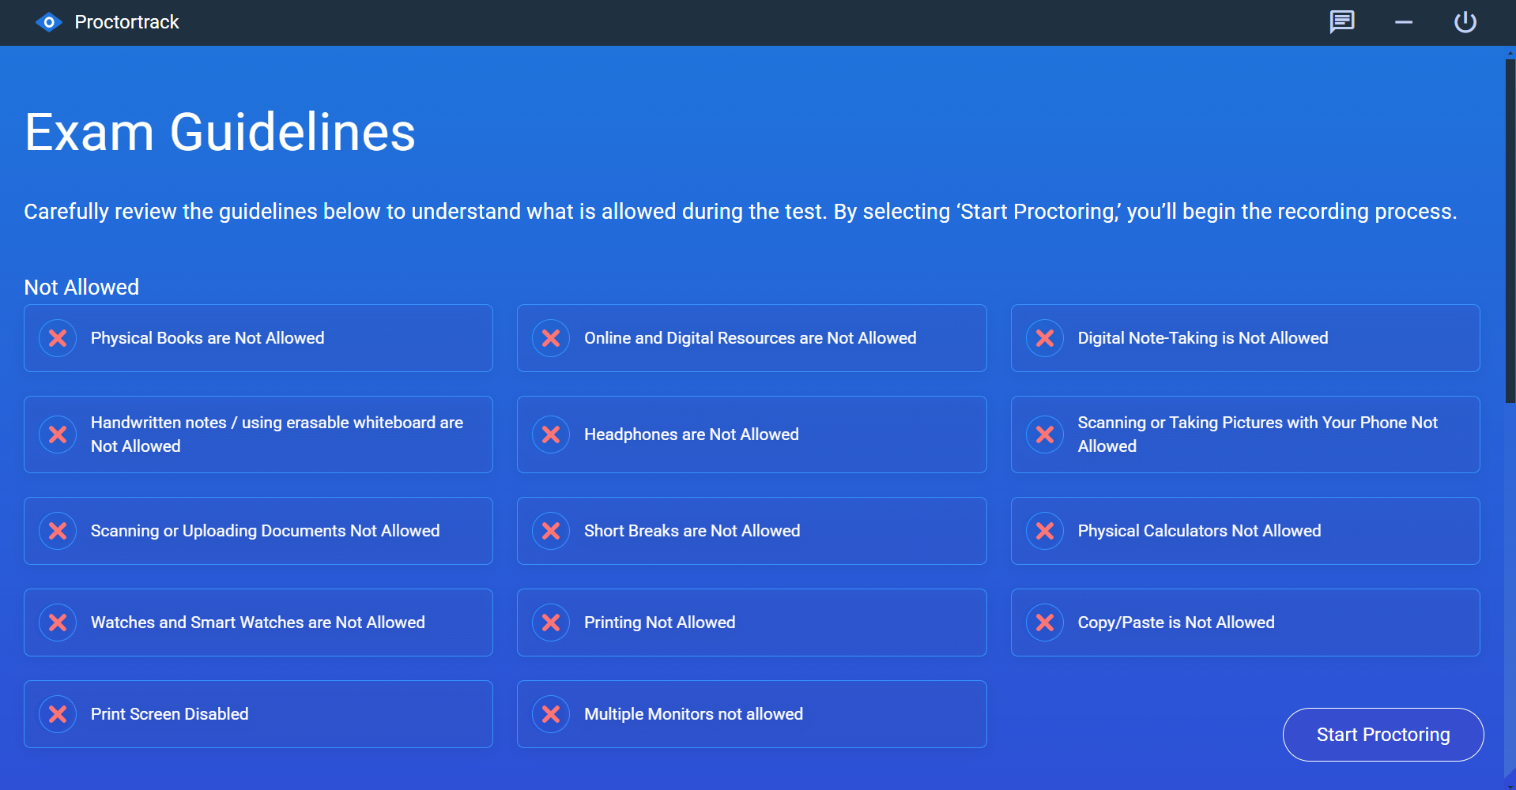Image resolution: width=1516 pixels, height=790 pixels.
Task: Click the X icon beside Multiple Monitors
Action: pyautogui.click(x=551, y=714)
